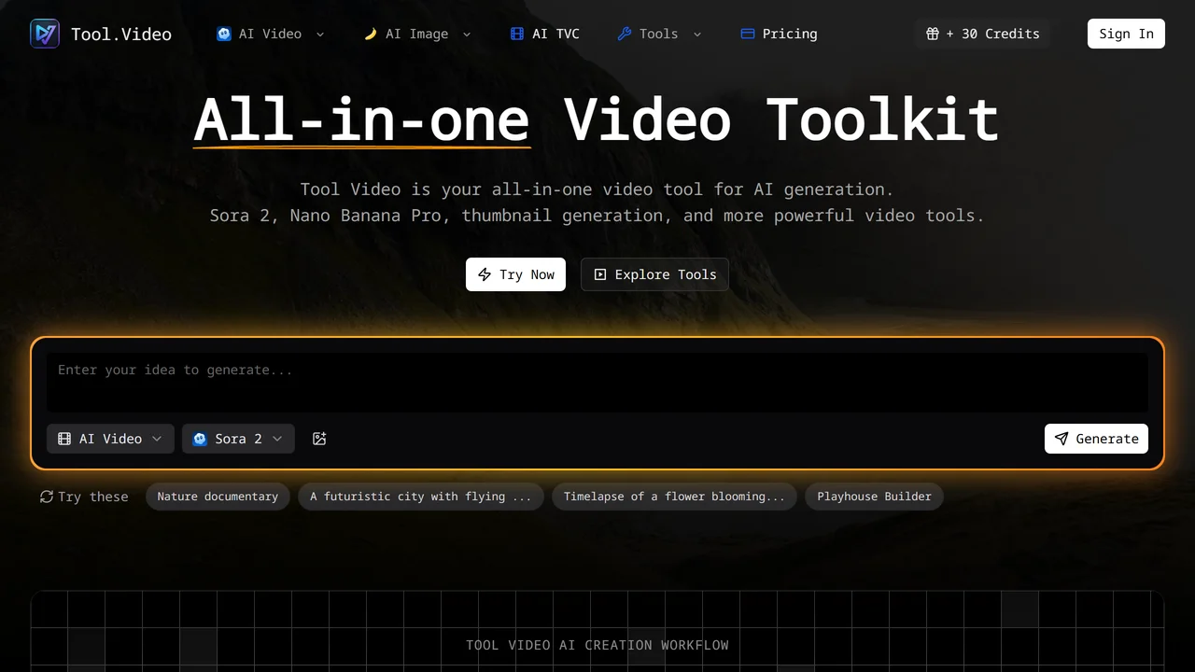Click the All-in-one Video Toolkit heading

(597, 119)
